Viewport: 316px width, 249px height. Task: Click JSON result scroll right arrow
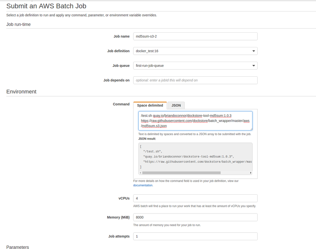pyautogui.click(x=251, y=173)
